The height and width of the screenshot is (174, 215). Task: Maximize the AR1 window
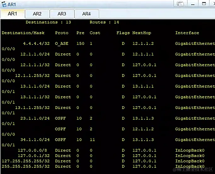coord(204,3)
